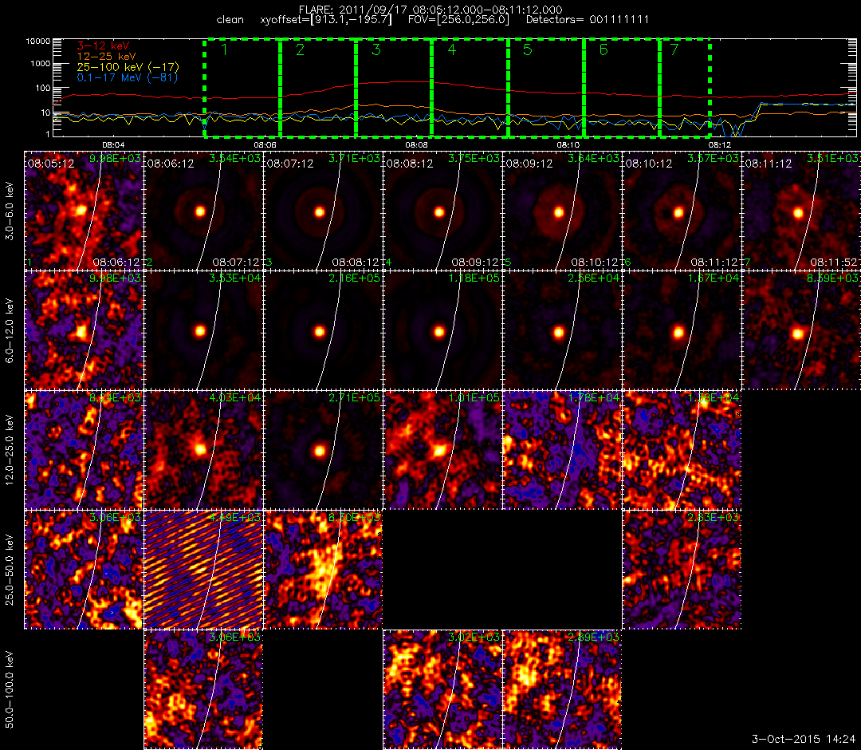Image resolution: width=861 pixels, height=750 pixels.
Task: Click the 08:11:52 end time text
Action: pos(835,262)
